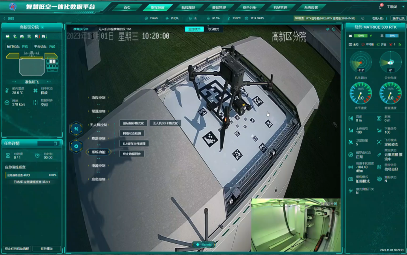Click the 终止任务启动流程 button
The image size is (407, 255).
pos(17,249)
